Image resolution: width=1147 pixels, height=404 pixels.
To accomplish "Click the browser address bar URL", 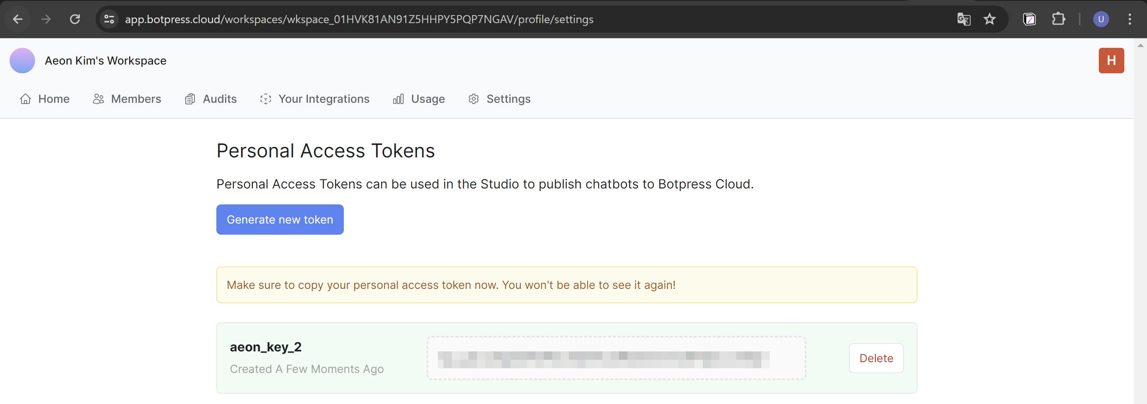I will point(359,19).
